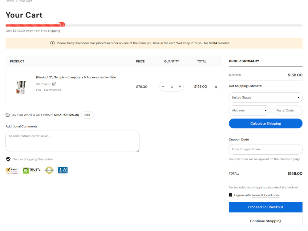Image resolution: width=308 pixels, height=231 pixels.
Task: Click the info icon in the hurry banner
Action: pyautogui.click(x=52, y=43)
